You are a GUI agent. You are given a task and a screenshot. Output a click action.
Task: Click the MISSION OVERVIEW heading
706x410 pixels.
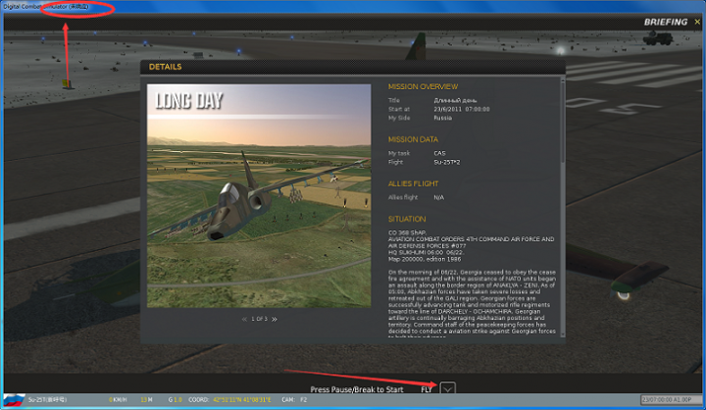(x=423, y=86)
